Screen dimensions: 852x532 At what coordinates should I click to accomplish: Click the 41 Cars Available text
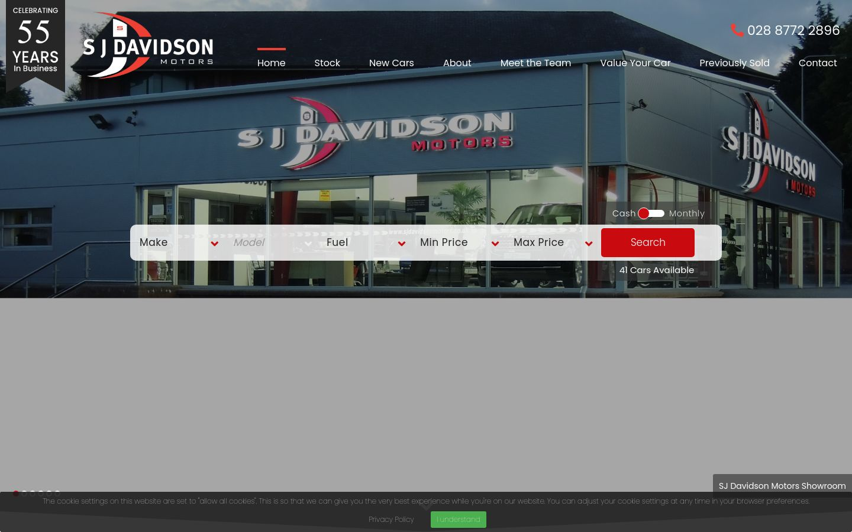(x=657, y=270)
